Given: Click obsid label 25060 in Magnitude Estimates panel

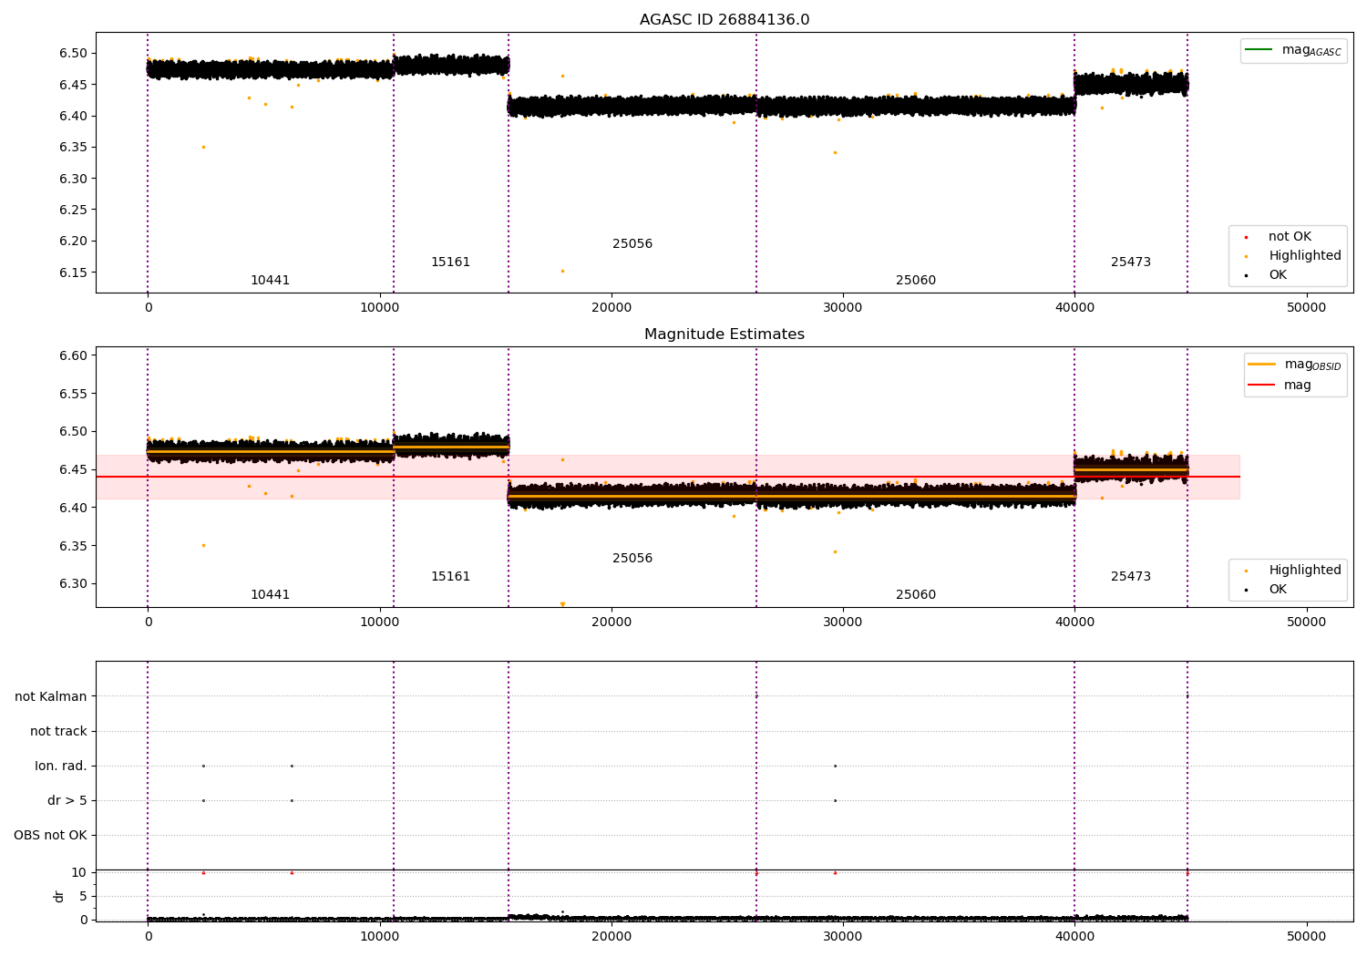Looking at the screenshot, I should [x=916, y=595].
